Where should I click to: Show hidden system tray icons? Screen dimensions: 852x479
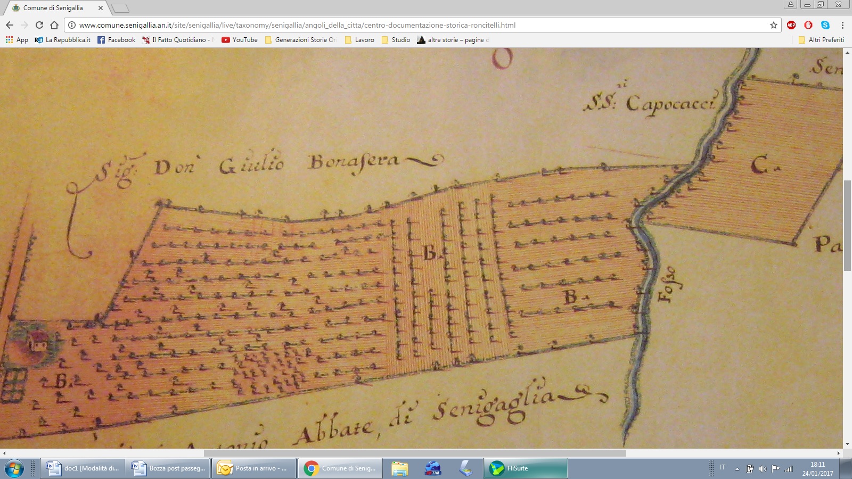click(737, 469)
